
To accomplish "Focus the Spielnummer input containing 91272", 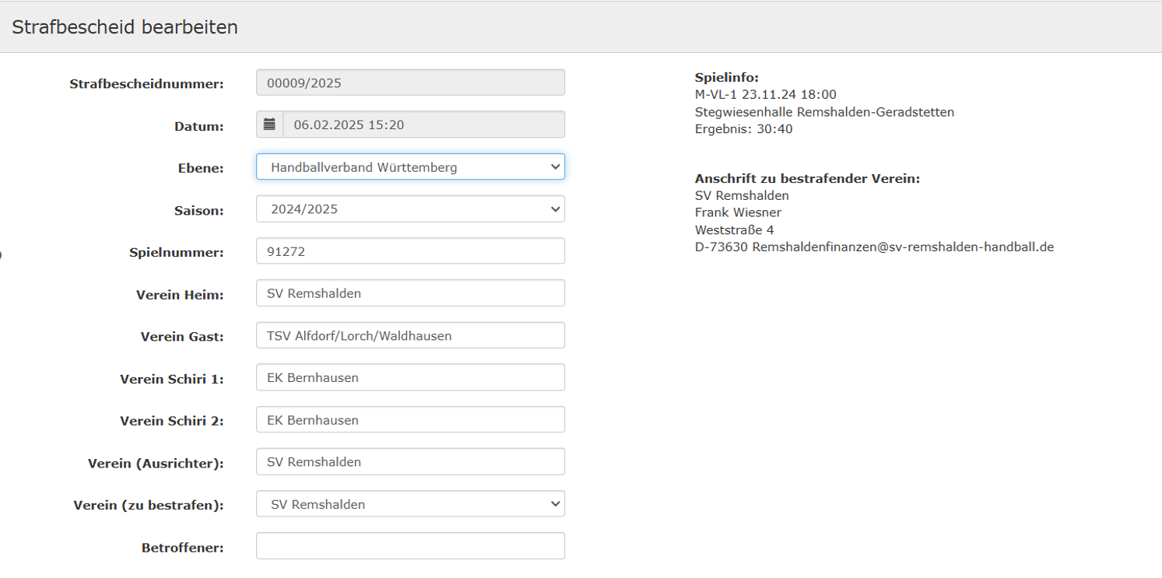I will pyautogui.click(x=410, y=251).
